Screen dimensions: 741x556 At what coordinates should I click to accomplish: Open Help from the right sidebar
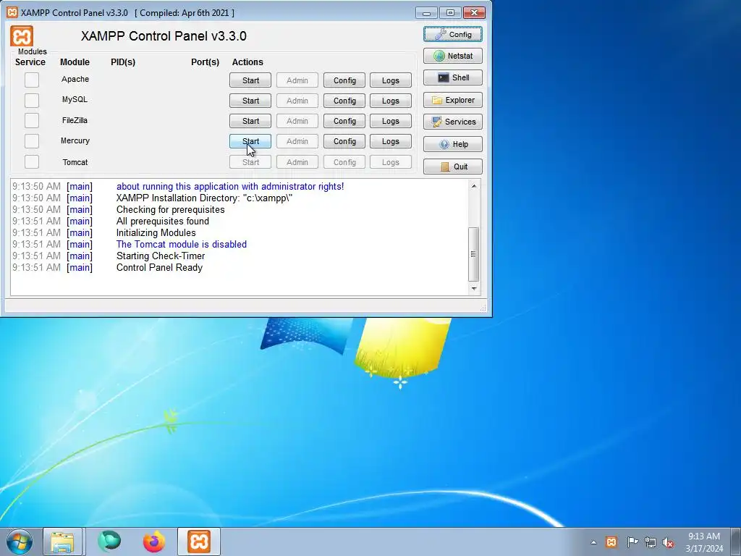(x=453, y=144)
